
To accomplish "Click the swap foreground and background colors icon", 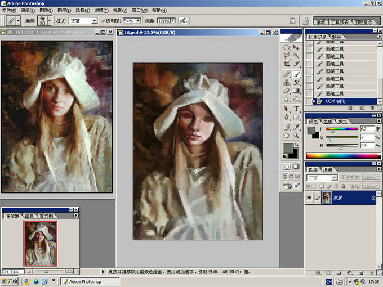I will point(296,145).
